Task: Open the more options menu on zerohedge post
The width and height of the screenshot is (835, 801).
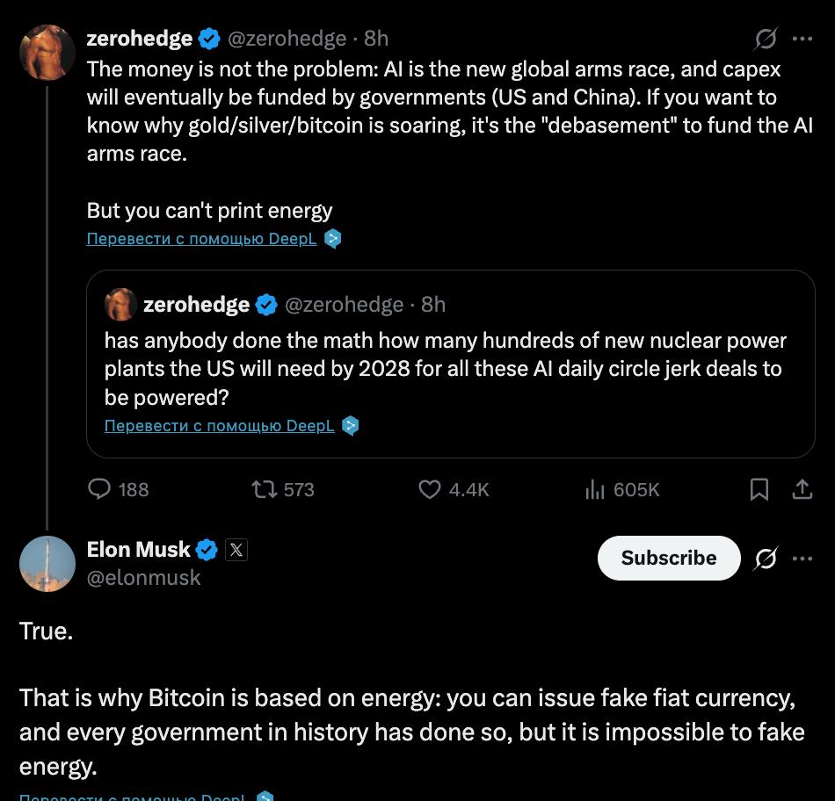Action: [802, 39]
